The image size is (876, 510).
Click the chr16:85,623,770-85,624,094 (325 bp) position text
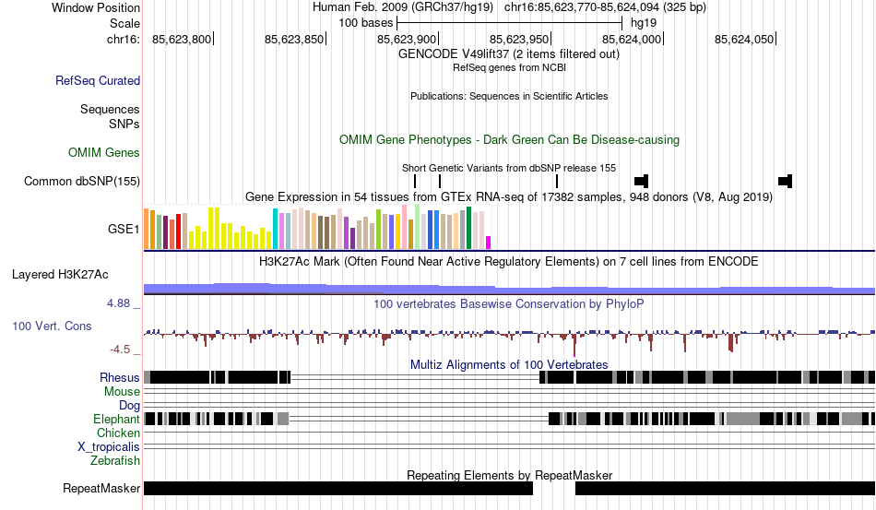pyautogui.click(x=605, y=7)
